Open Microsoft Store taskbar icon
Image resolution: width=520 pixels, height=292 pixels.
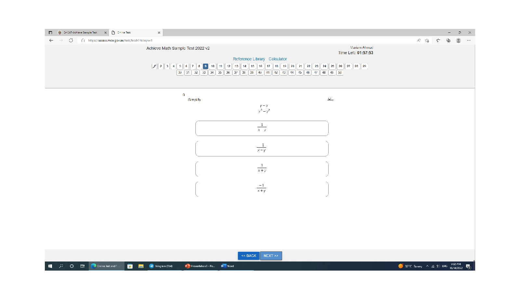point(130,266)
